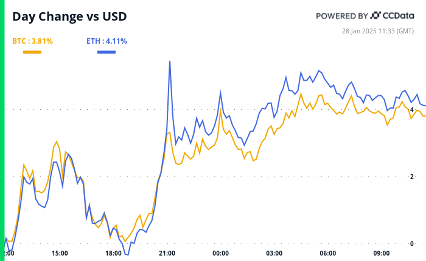Click the CCData brand name text
The image size is (426, 261).
398,16
